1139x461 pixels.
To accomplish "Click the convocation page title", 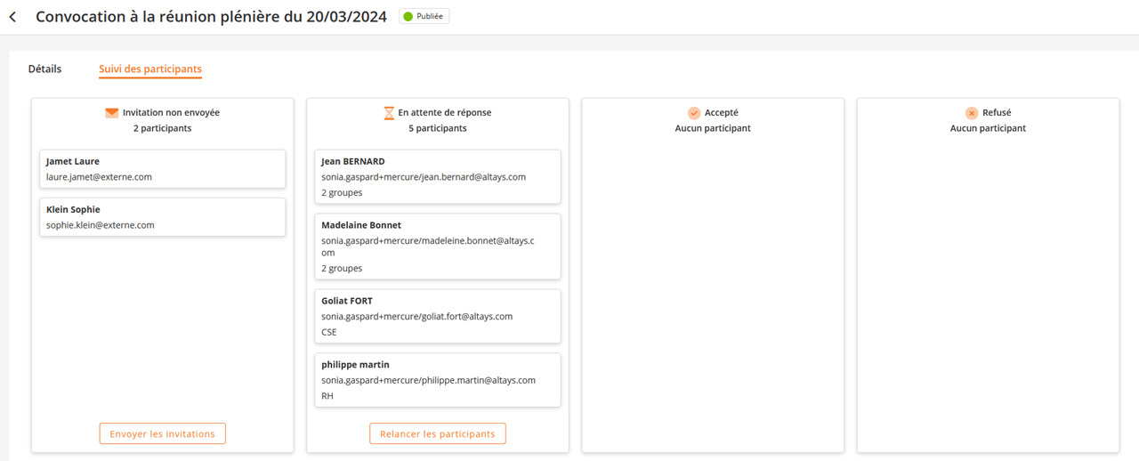I will pyautogui.click(x=211, y=17).
